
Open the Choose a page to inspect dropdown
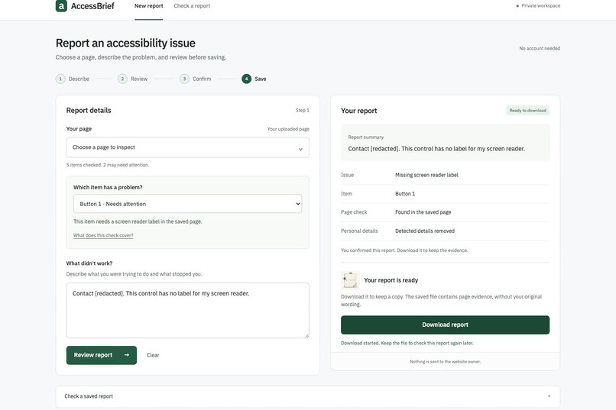187,147
